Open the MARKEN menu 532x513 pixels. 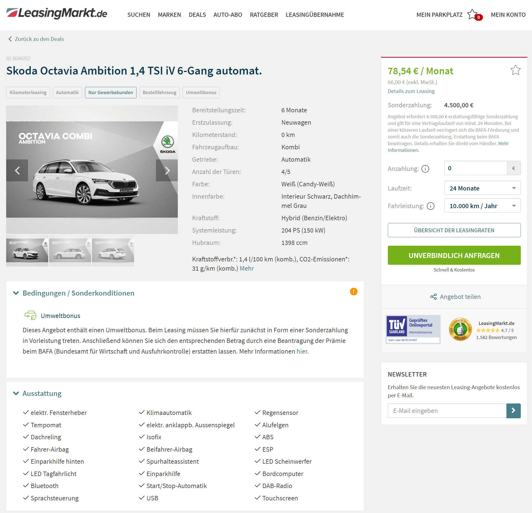coord(169,15)
